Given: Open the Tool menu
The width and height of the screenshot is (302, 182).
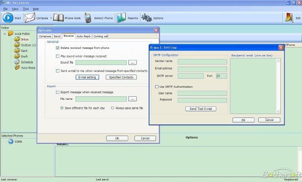Looking at the screenshot, I should point(26,9).
